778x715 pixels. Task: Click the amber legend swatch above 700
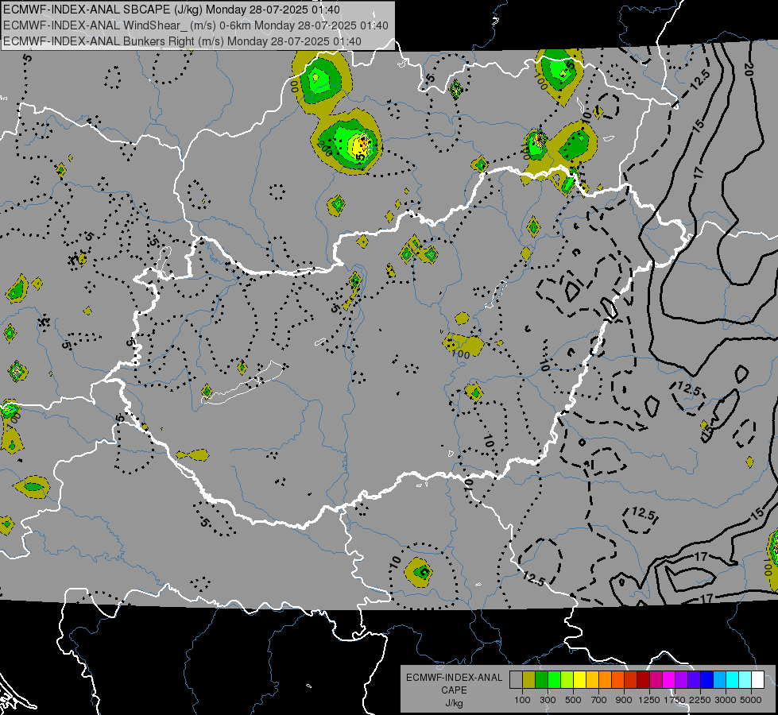[592, 679]
